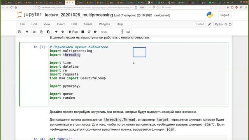The height and width of the screenshot is (140, 249).
Task: Interrupt the kernel with stop icon
Action: (83, 32)
